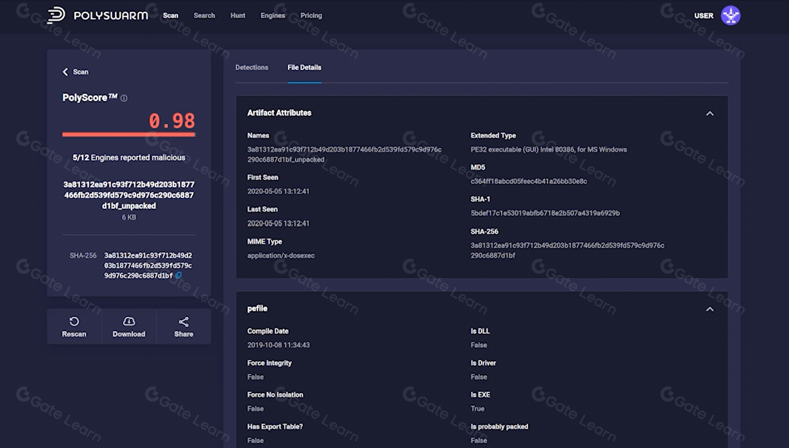Image resolution: width=789 pixels, height=448 pixels.
Task: Open the Hunt navigation item
Action: tap(238, 16)
